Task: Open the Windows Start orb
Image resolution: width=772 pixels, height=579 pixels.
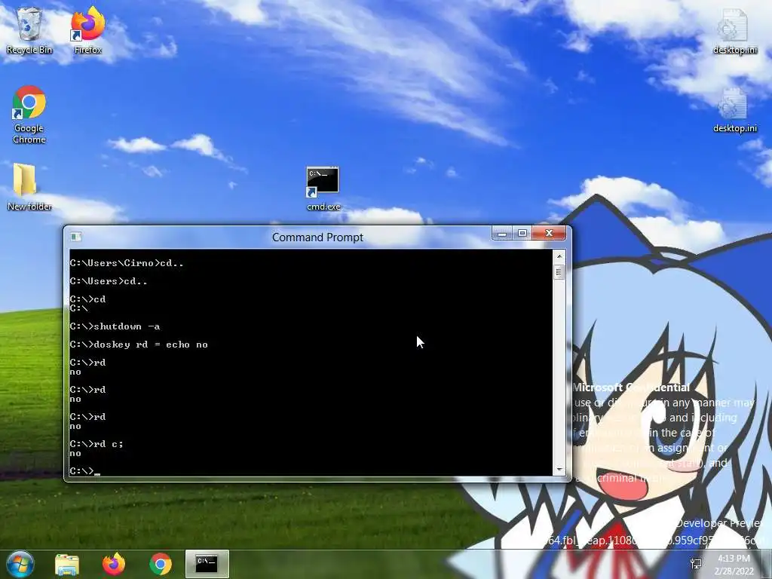Action: tap(20, 564)
